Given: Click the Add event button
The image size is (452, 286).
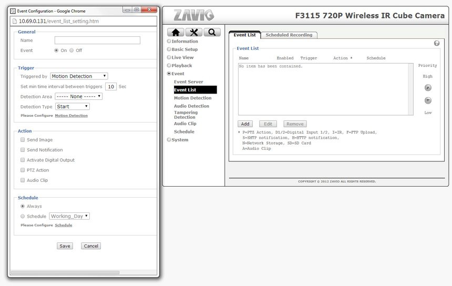Looking at the screenshot, I should point(245,124).
